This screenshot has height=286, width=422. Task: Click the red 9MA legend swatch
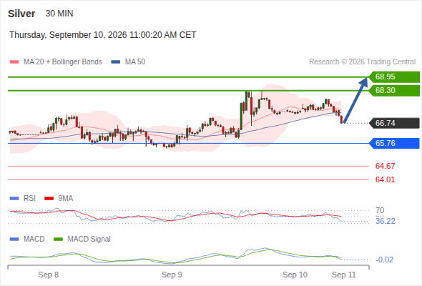[49, 199]
